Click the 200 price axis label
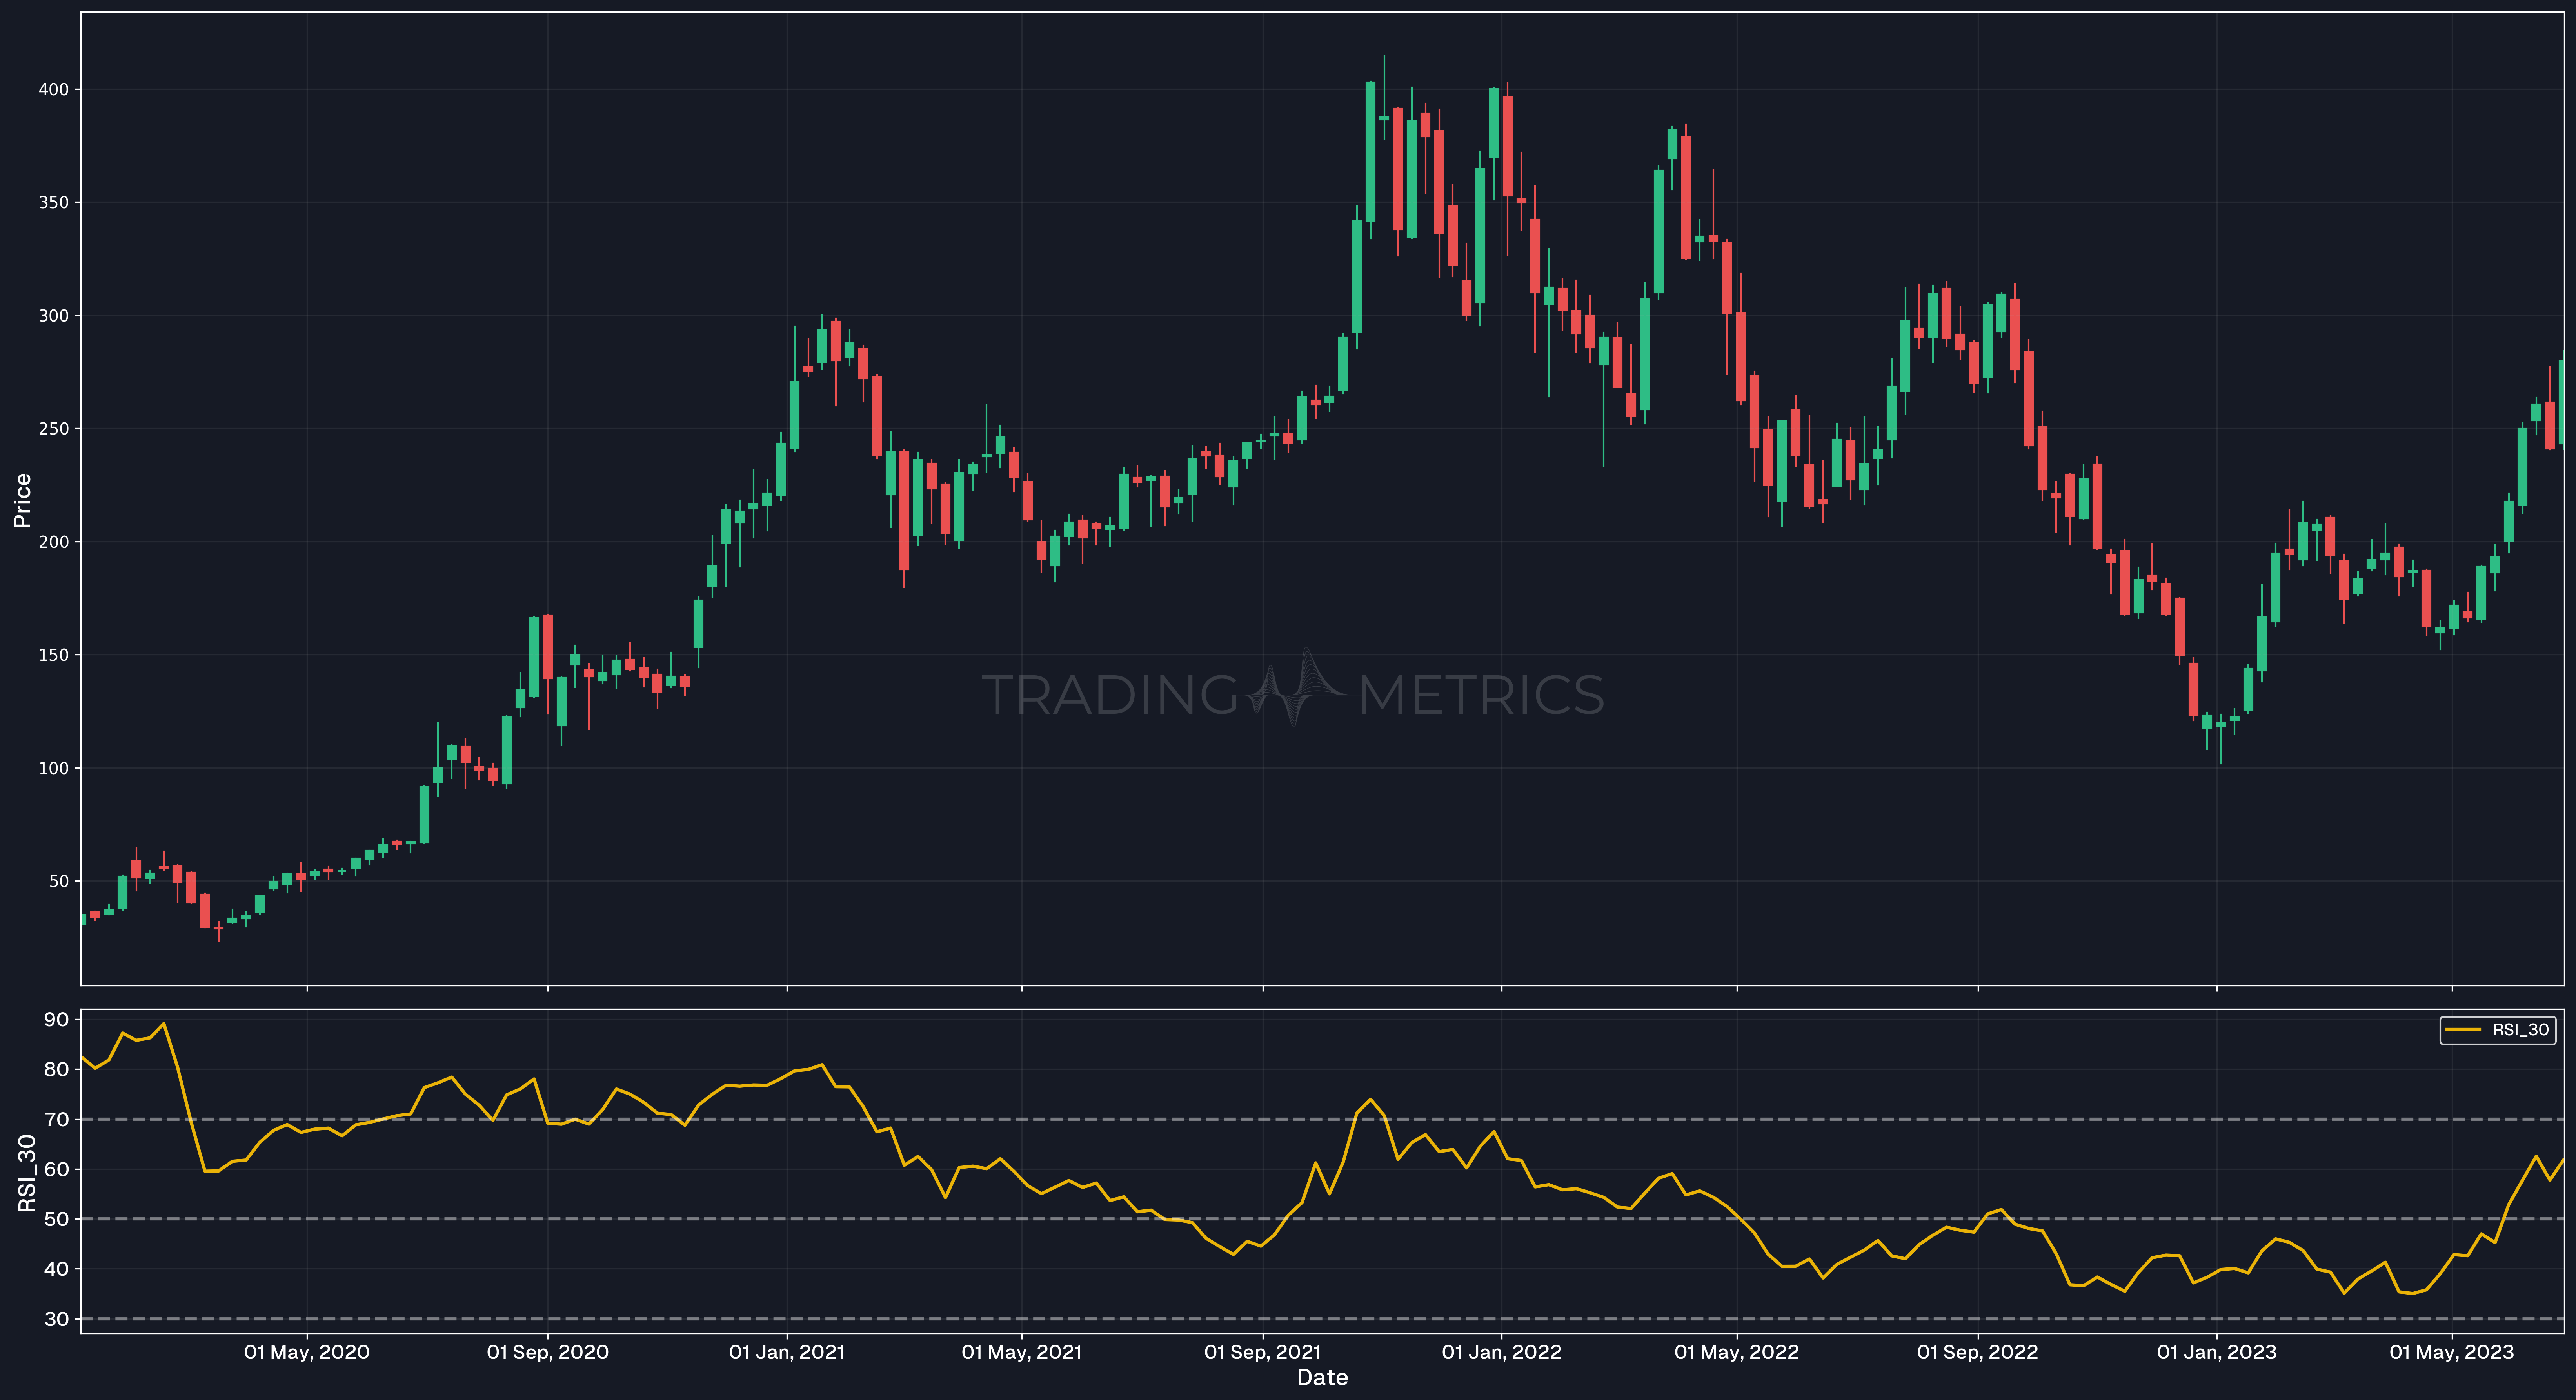This screenshot has height=1400, width=2576. click(x=54, y=542)
